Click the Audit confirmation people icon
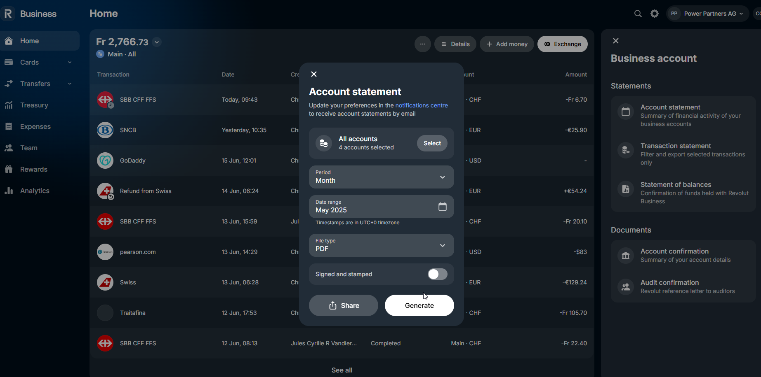Viewport: 761px width, 377px height. pos(626,287)
